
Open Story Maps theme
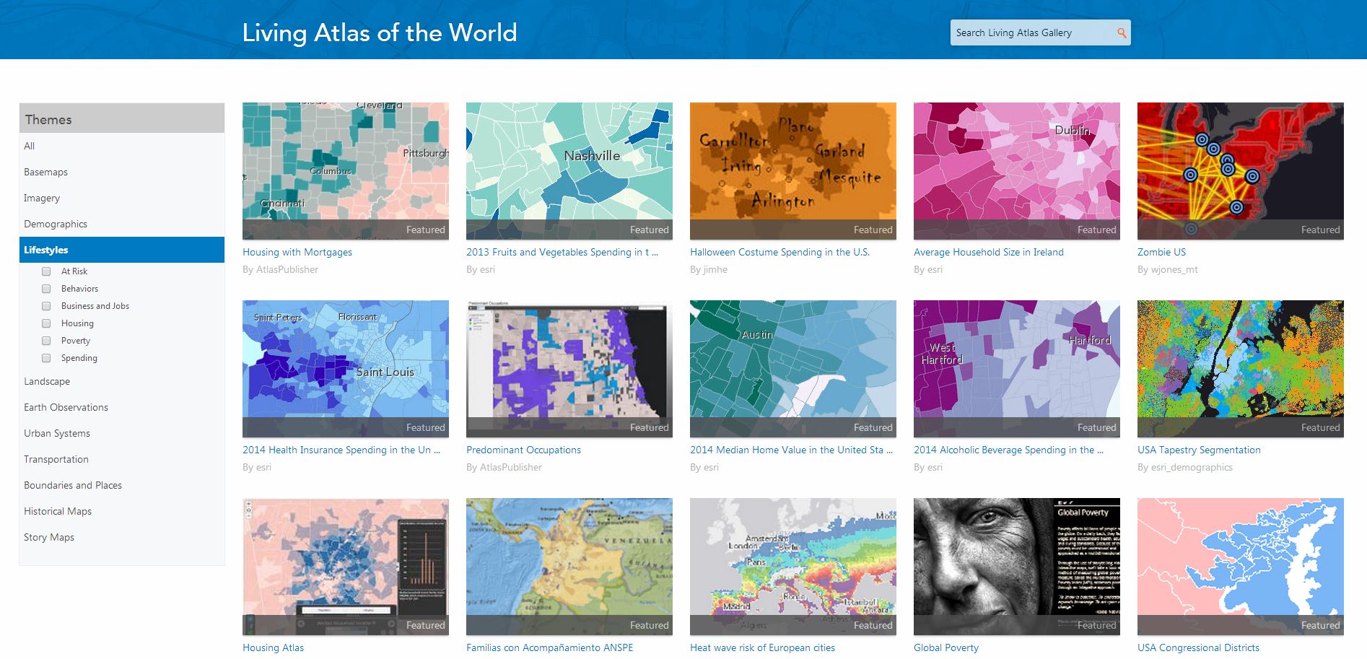[122, 537]
